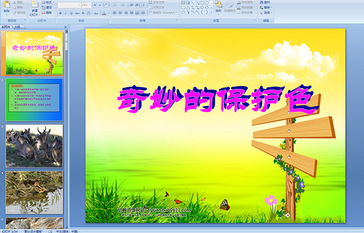
Task: Click the Replace (替换) button
Action: (266, 7)
